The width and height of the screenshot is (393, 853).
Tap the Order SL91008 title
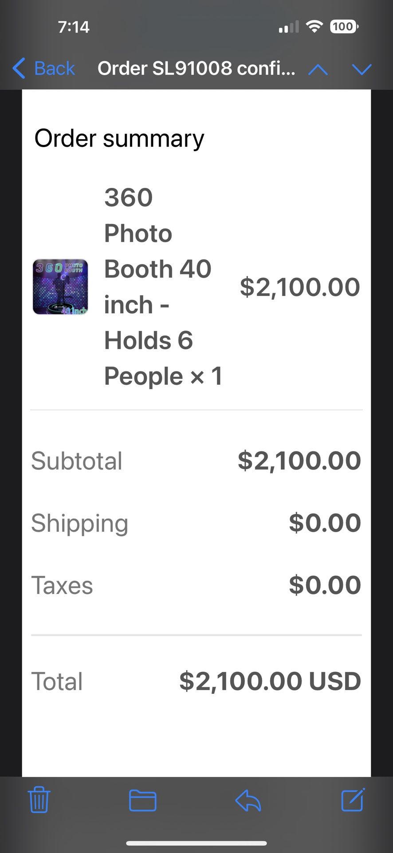coord(196,68)
